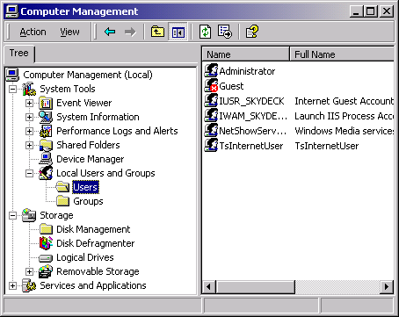
Task: Select the IUSR_SKYDECK user icon
Action: click(211, 100)
